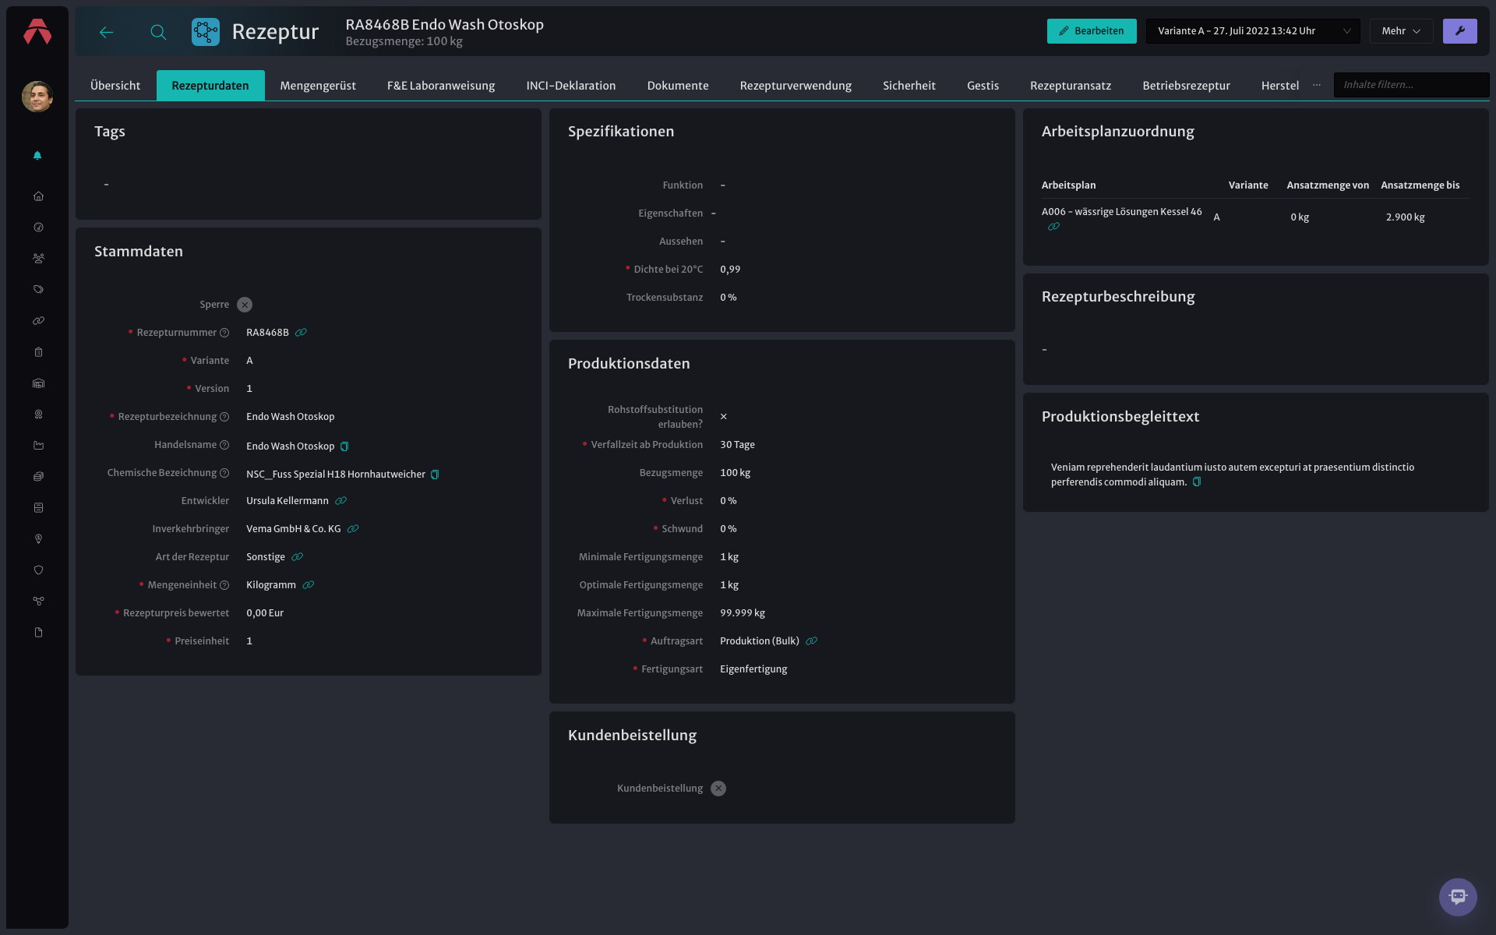
Task: Click the Rezepturpreis value 0,00 Eur
Action: [x=265, y=613]
